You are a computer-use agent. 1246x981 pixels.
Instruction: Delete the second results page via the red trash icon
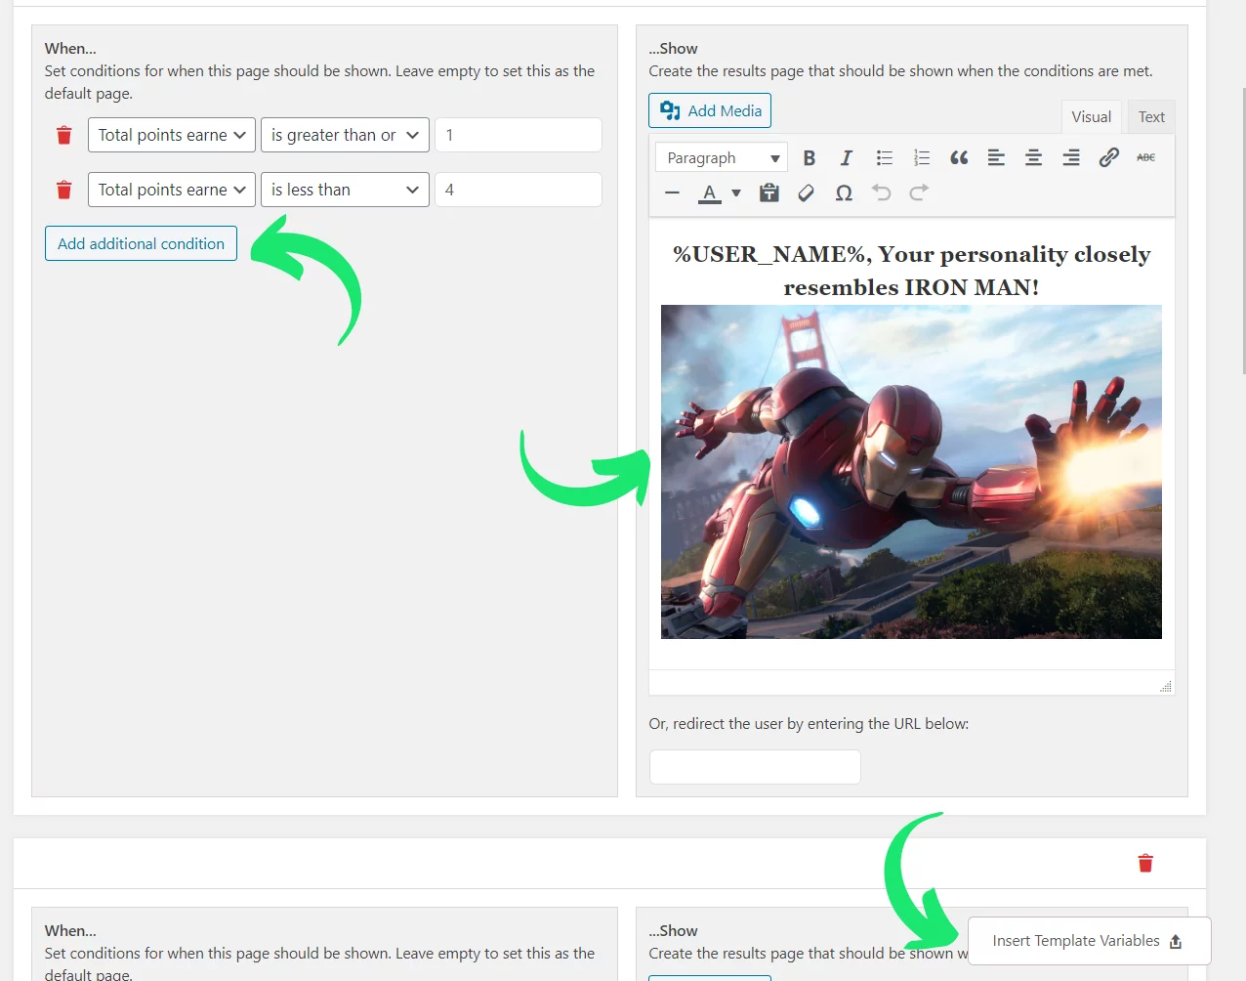point(1145,863)
